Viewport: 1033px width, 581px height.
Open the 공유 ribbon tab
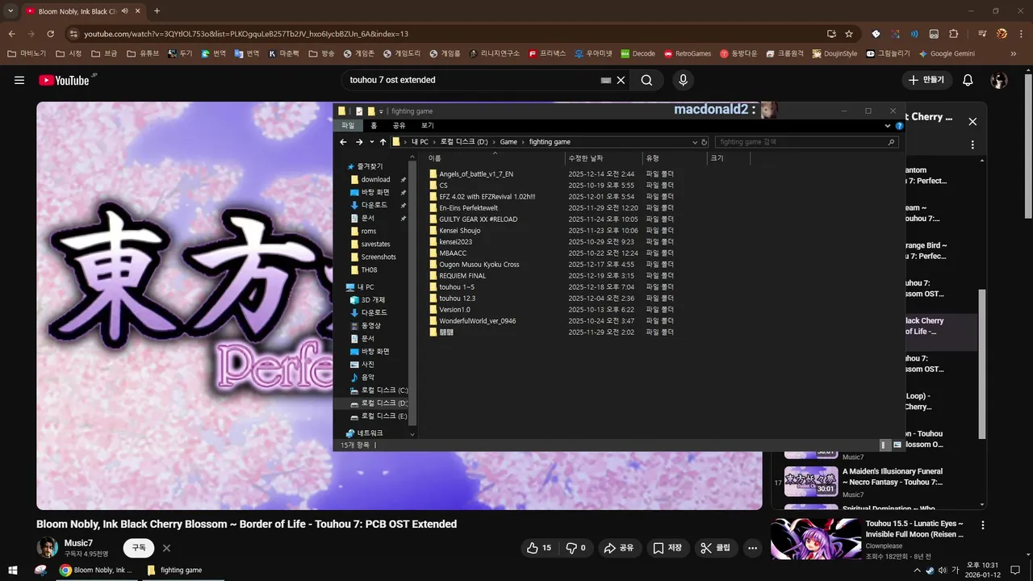399,126
